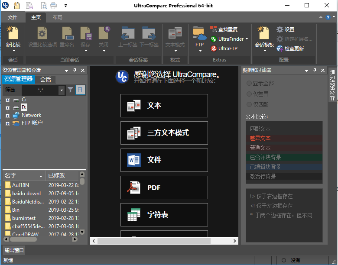This screenshot has height=265, width=338.
Task: Expand the D: drive node
Action: click(7, 108)
